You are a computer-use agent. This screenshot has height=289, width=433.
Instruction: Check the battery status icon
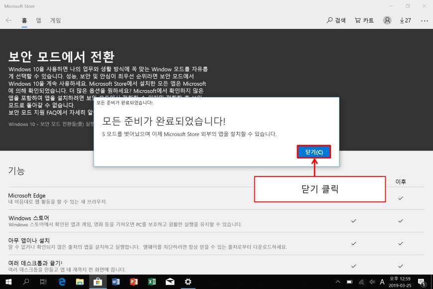click(349, 282)
